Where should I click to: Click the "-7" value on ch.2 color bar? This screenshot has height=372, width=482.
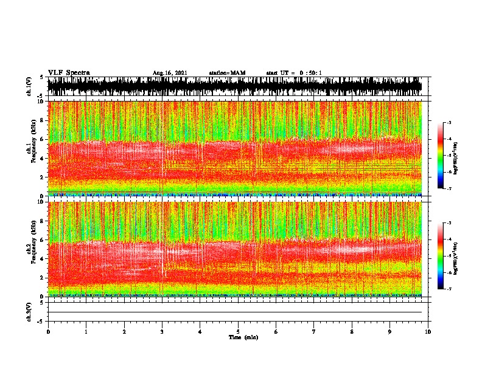449,289
